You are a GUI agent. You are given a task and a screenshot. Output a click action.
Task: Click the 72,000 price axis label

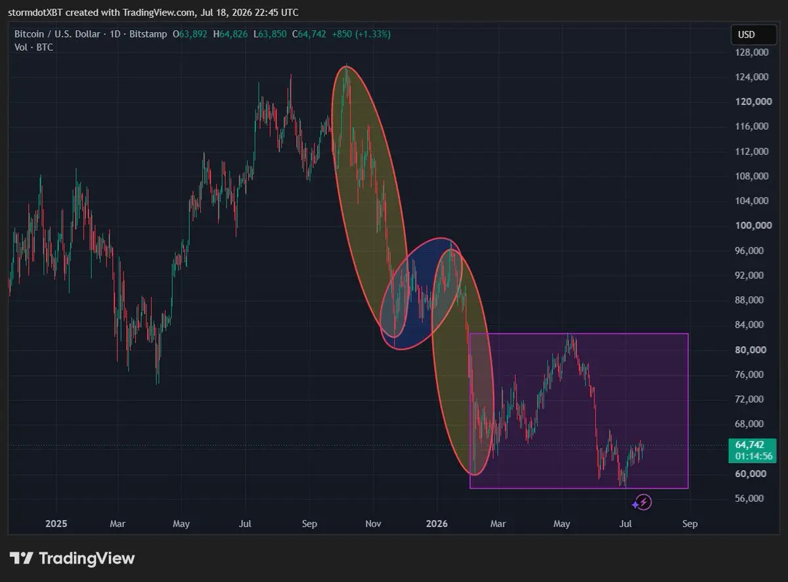pos(749,399)
